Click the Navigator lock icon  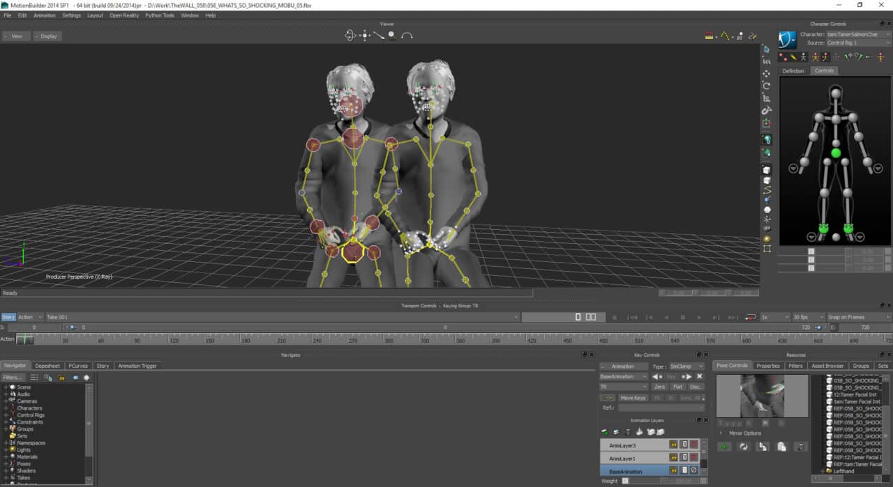click(61, 378)
